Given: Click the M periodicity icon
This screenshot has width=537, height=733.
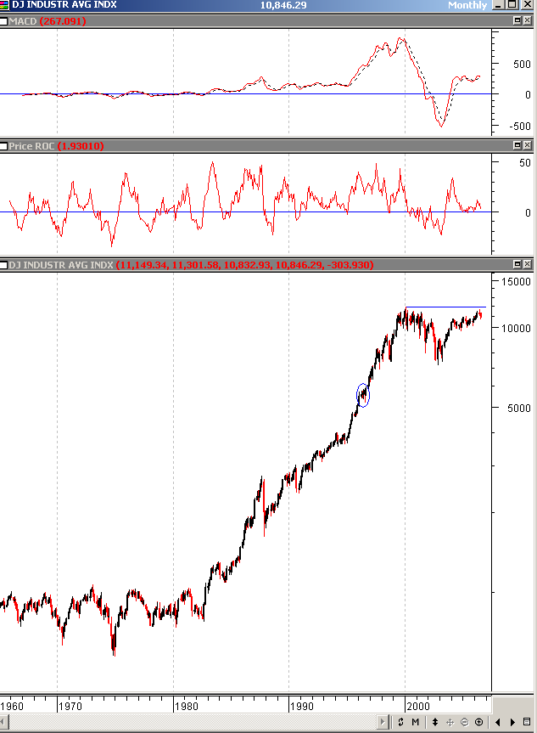Looking at the screenshot, I should coord(415,722).
